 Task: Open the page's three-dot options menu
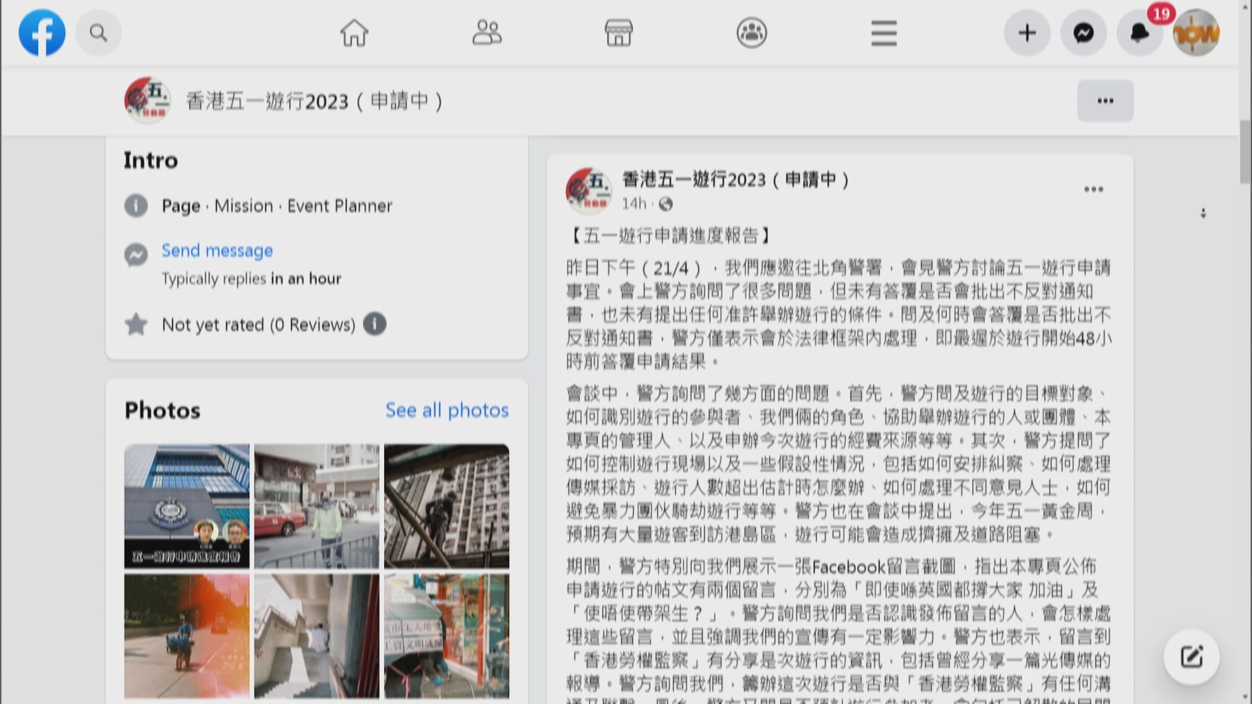coord(1105,100)
